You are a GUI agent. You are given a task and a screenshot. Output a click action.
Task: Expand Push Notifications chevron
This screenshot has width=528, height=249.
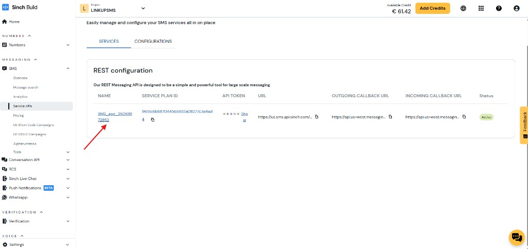(68, 188)
